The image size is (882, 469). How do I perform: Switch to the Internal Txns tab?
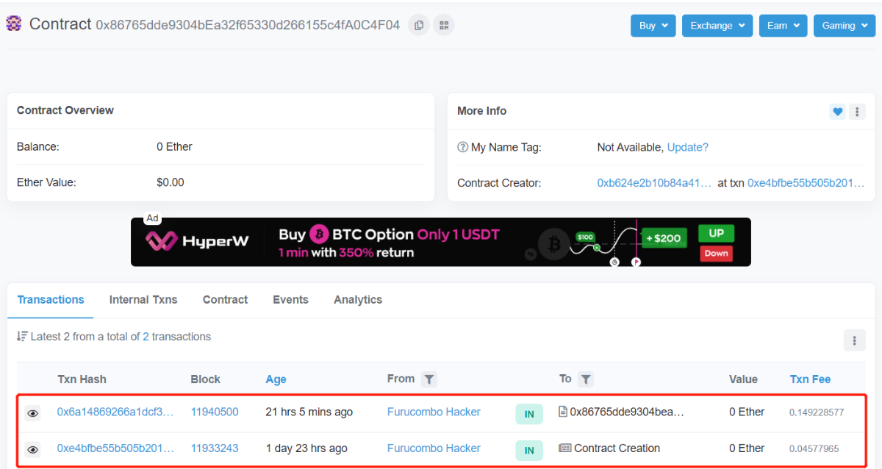(x=143, y=300)
